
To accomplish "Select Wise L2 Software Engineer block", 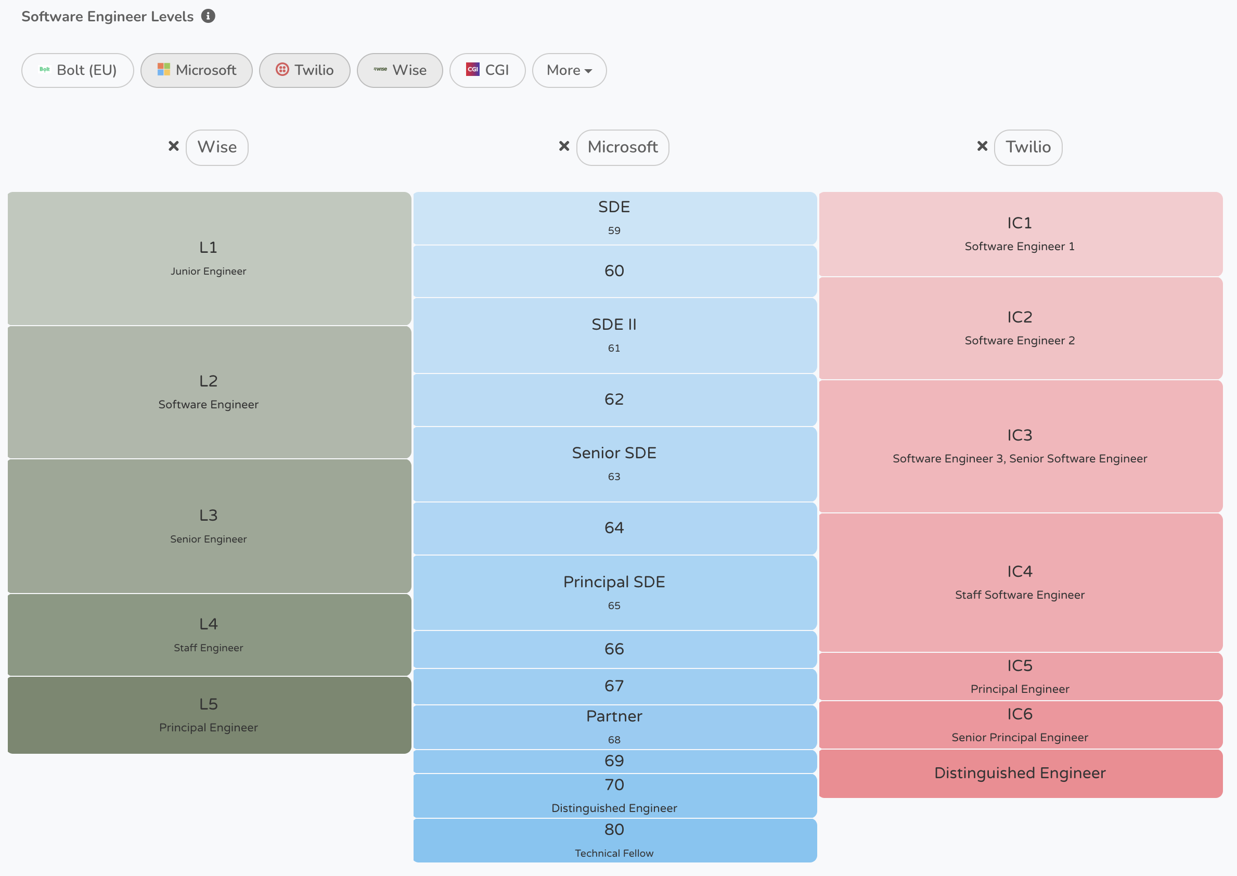I will 209,392.
